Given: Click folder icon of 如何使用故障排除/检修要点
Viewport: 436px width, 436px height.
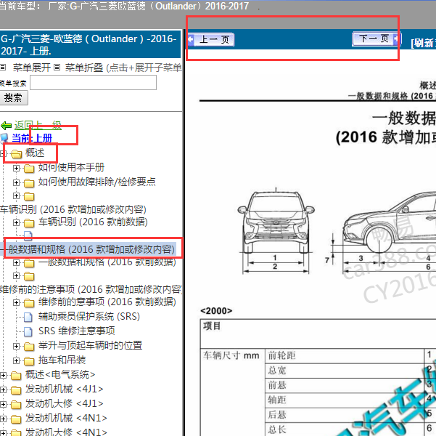Looking at the screenshot, I should pyautogui.click(x=29, y=183).
